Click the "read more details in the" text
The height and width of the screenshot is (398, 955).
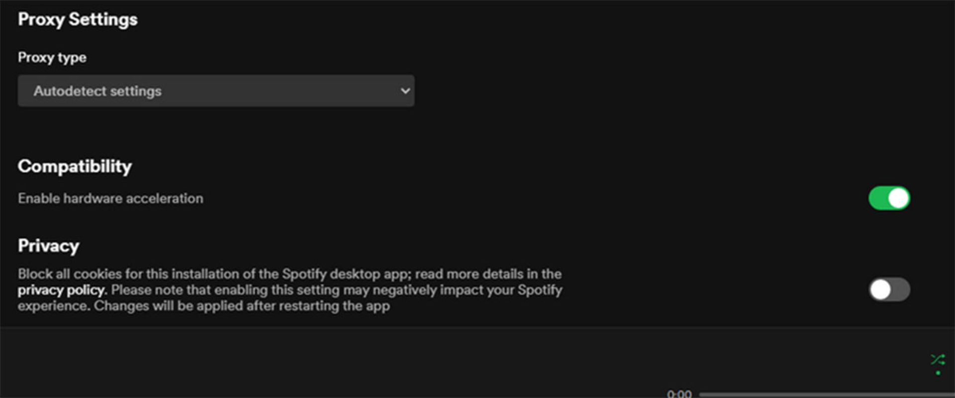tap(488, 274)
